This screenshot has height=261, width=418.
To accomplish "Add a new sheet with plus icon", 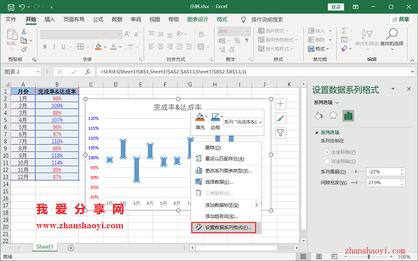I will (x=71, y=248).
